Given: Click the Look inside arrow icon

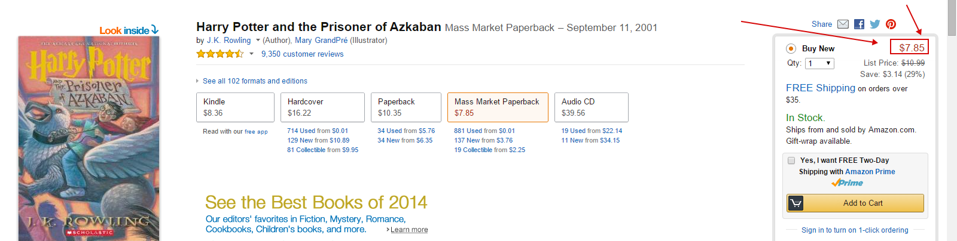Looking at the screenshot, I should click(x=155, y=29).
